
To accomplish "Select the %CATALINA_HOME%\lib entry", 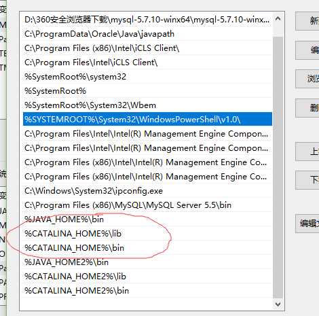I will (x=147, y=234).
